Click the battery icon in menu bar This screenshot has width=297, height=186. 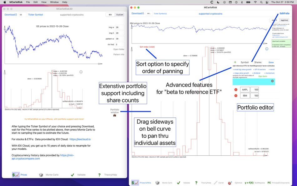248,2
